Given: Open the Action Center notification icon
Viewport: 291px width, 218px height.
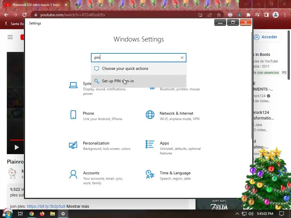Looking at the screenshot, I should click(282, 214).
